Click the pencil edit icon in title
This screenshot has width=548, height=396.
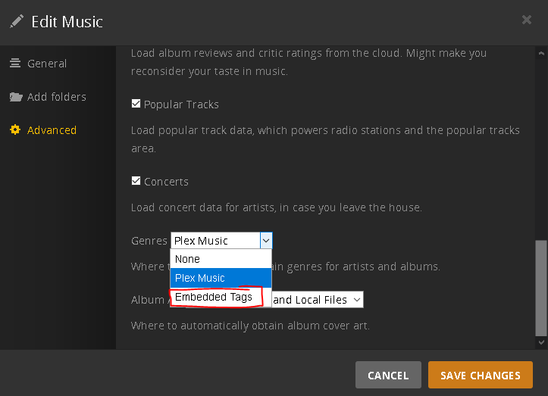point(17,21)
